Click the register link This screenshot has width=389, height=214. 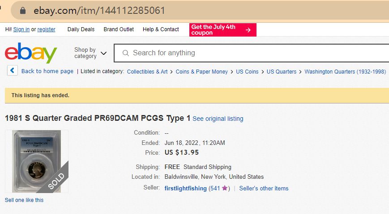[47, 29]
